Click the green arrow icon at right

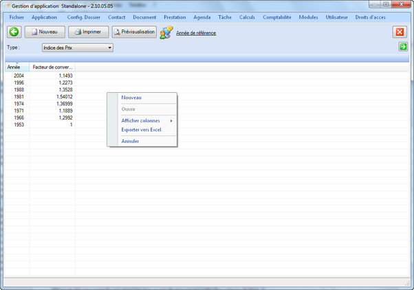pyautogui.click(x=403, y=47)
